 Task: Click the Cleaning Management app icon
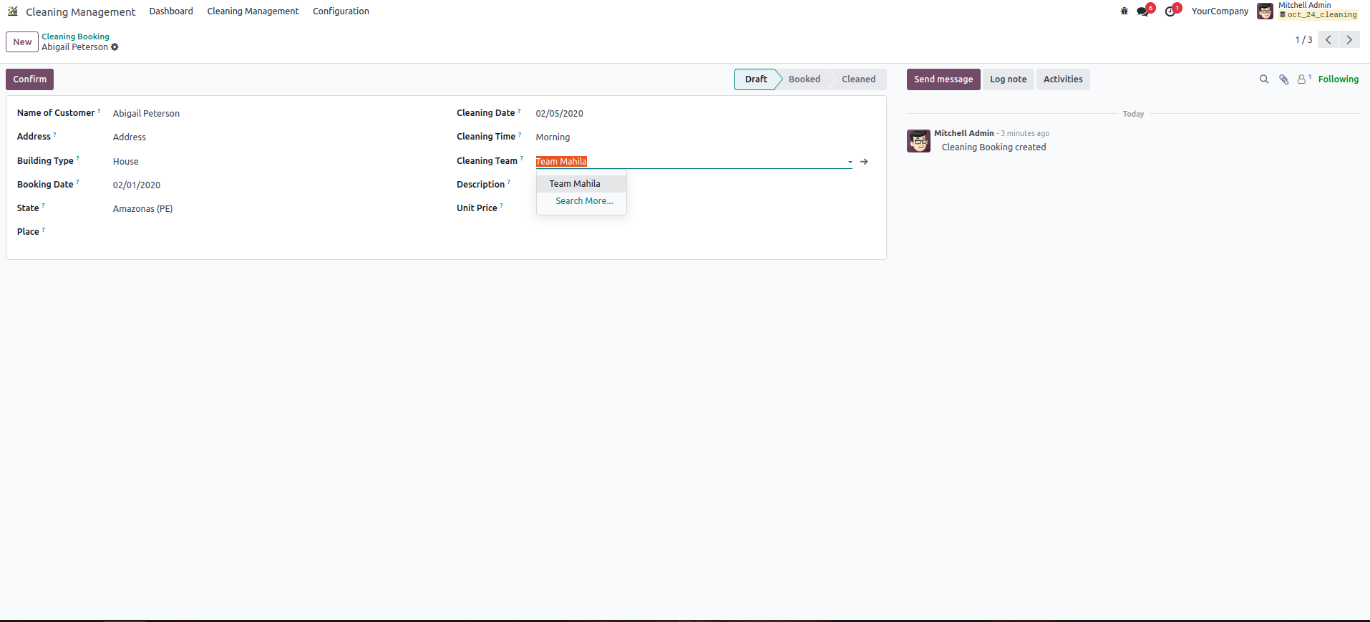(13, 11)
